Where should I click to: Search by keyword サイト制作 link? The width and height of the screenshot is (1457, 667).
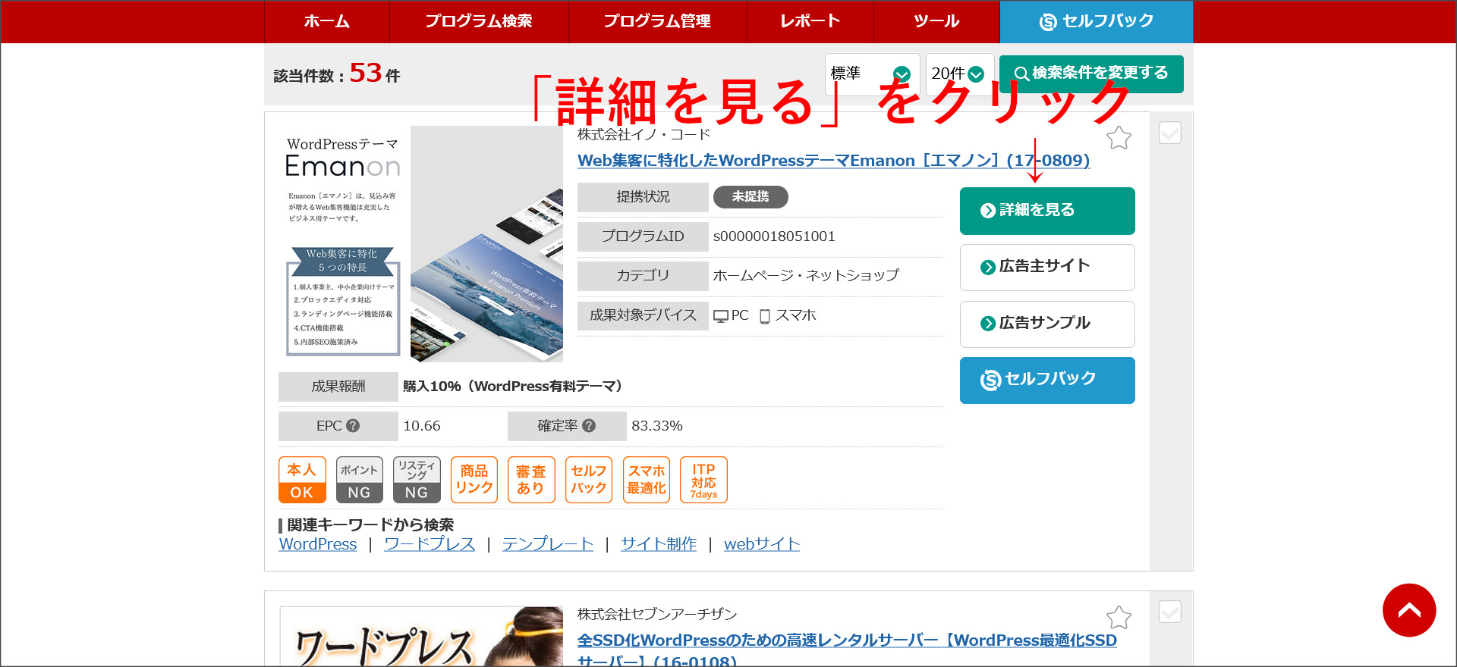[x=659, y=544]
